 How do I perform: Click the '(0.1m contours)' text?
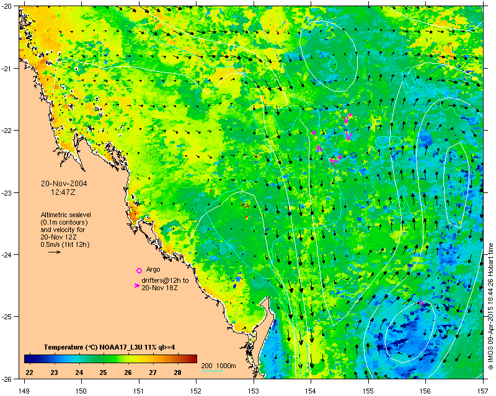tap(64, 222)
